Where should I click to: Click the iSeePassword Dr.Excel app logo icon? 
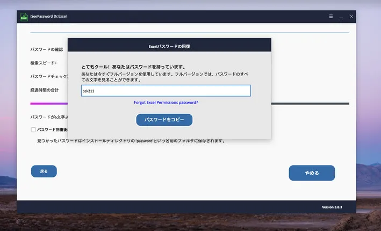(24, 17)
